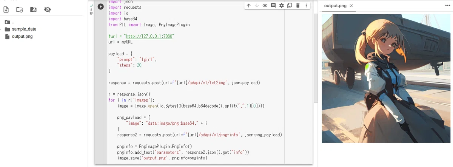Copy the link to this cell

[x=265, y=5]
